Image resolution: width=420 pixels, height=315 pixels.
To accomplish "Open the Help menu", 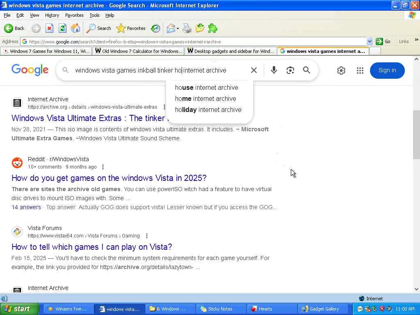I will coord(110,15).
